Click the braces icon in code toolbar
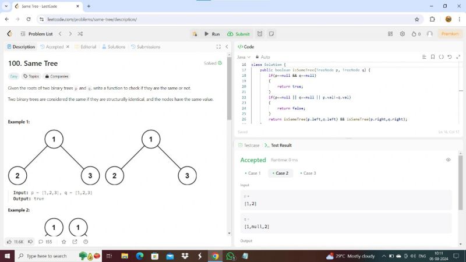 tap(442, 57)
